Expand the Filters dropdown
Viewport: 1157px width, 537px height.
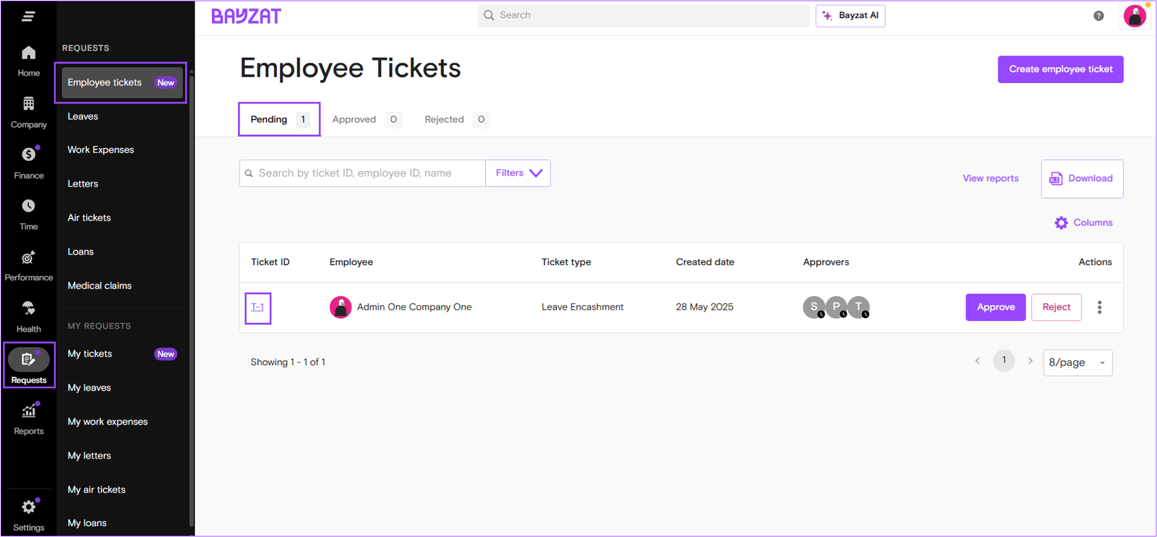tap(517, 173)
